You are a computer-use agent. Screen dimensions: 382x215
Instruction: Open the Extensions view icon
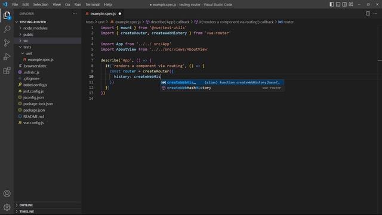[x=7, y=70]
